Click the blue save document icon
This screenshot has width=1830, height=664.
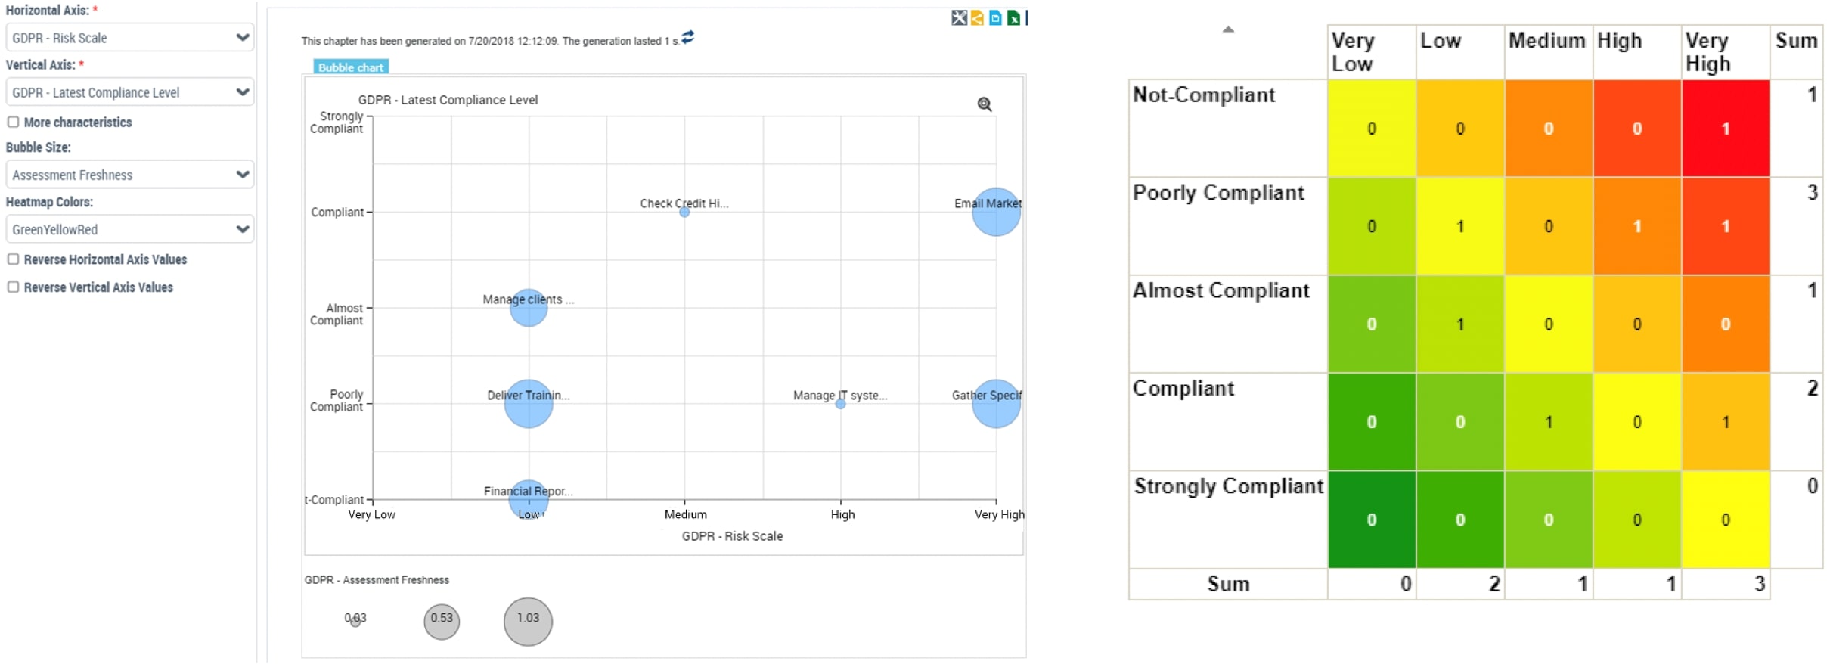[x=995, y=18]
